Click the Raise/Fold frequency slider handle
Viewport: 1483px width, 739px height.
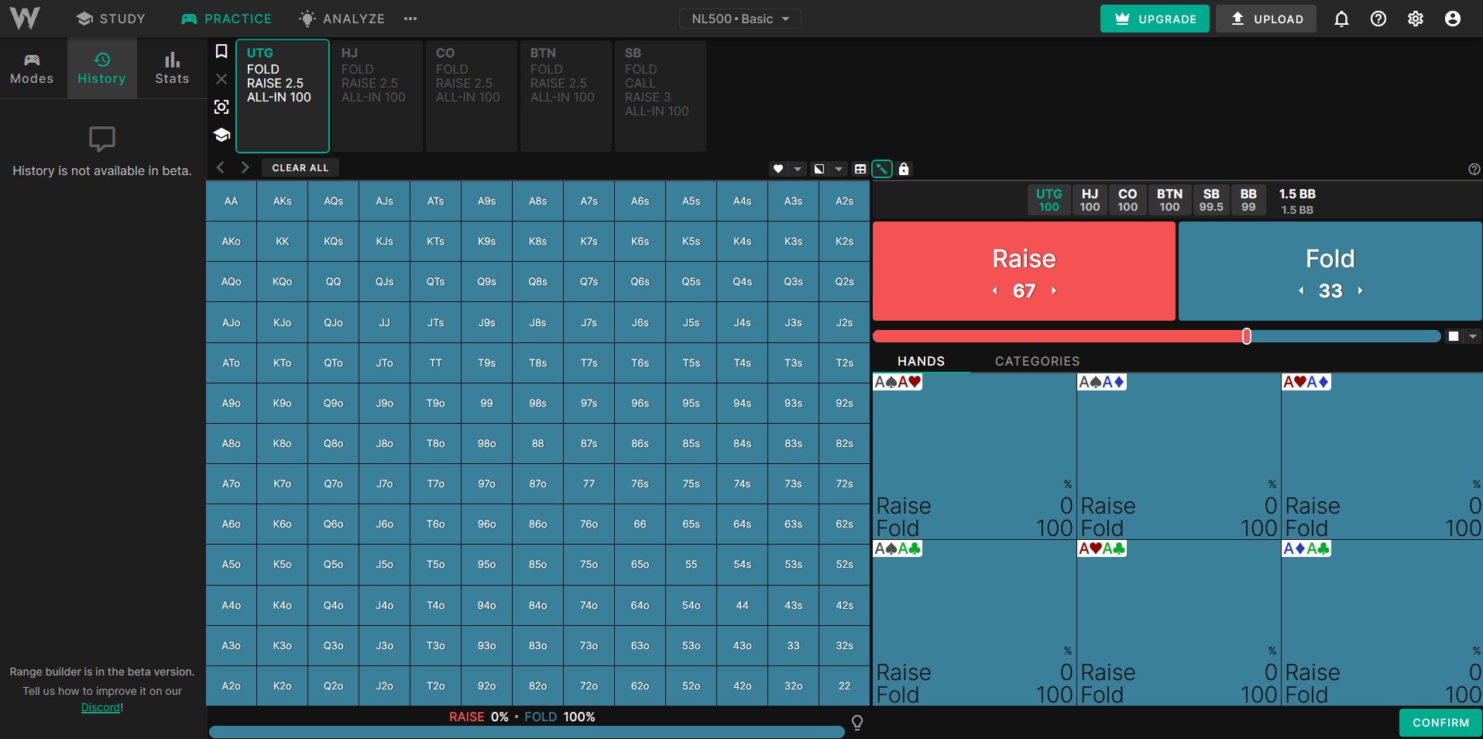1247,336
